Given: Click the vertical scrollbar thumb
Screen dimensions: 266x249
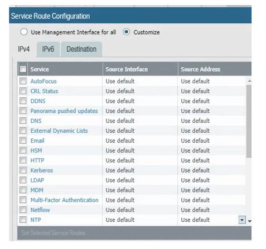Looking at the screenshot, I should pyautogui.click(x=249, y=122).
